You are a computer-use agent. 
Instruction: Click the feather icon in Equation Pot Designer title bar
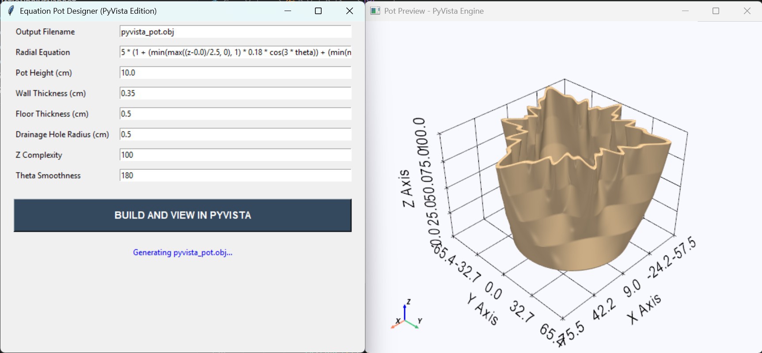11,11
